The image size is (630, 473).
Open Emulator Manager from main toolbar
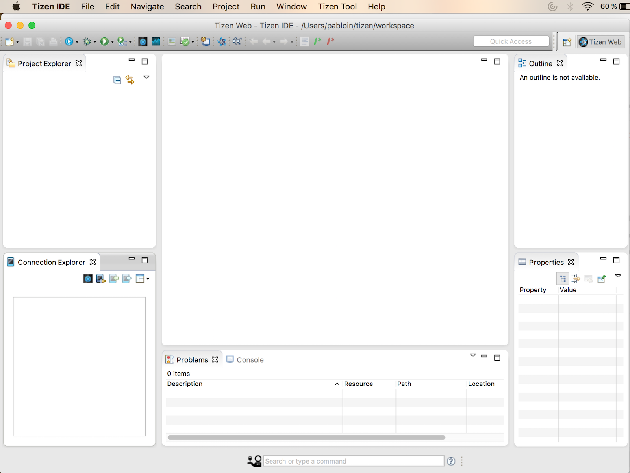pos(143,41)
